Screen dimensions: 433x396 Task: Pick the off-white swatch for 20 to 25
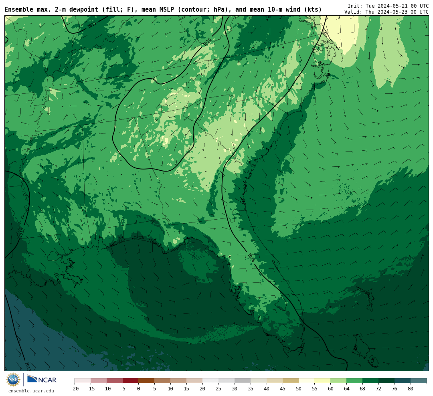pyautogui.click(x=211, y=381)
